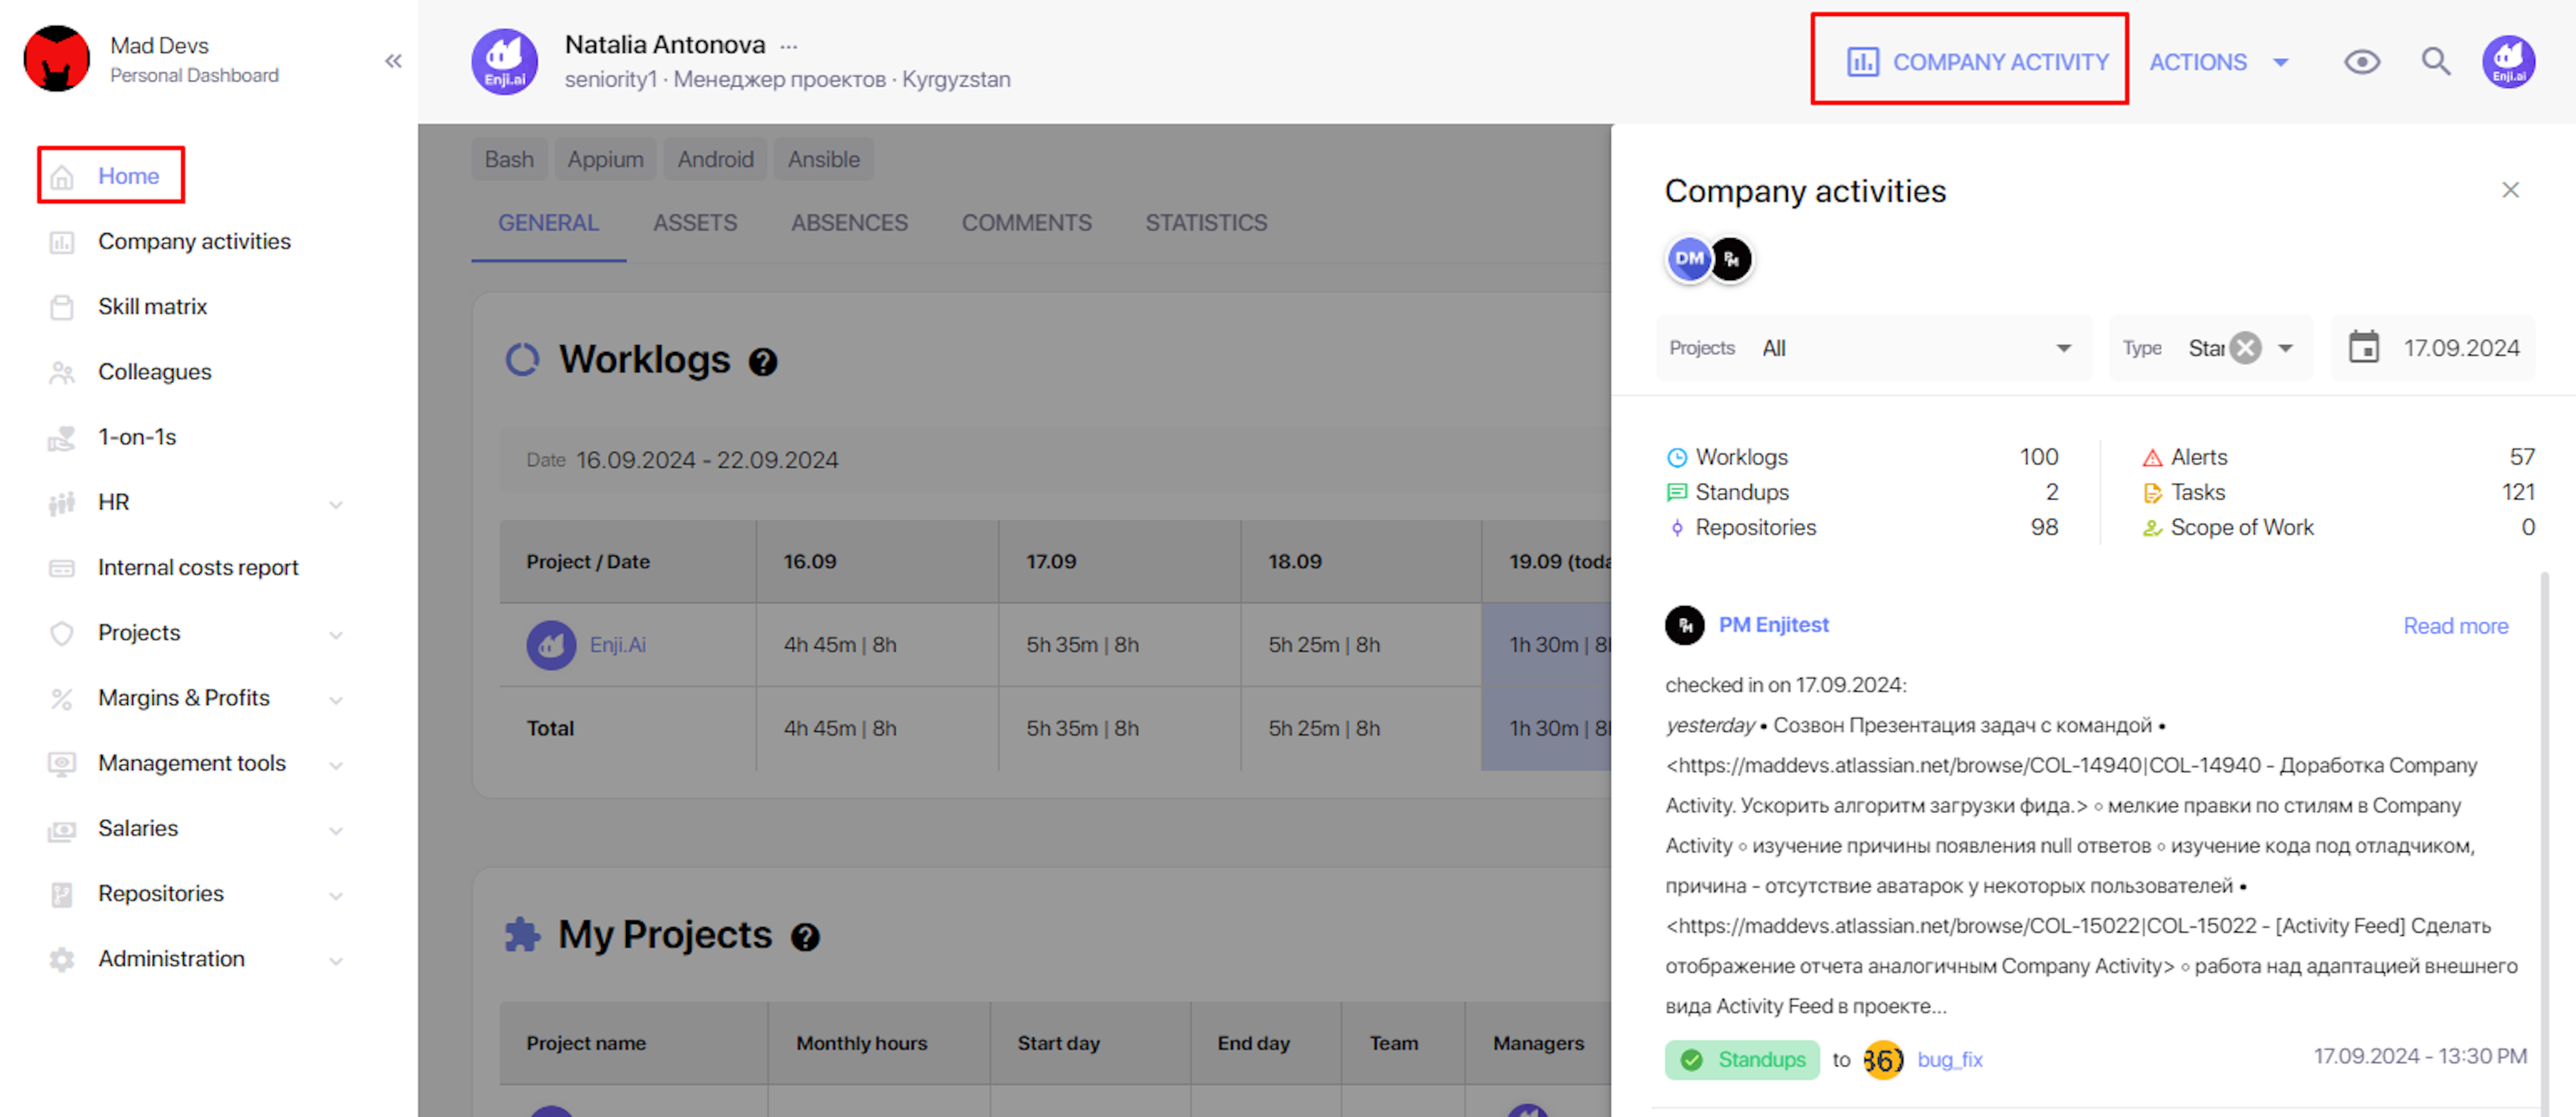Open the three-dot menu next to Natalia Antonova

[789, 46]
